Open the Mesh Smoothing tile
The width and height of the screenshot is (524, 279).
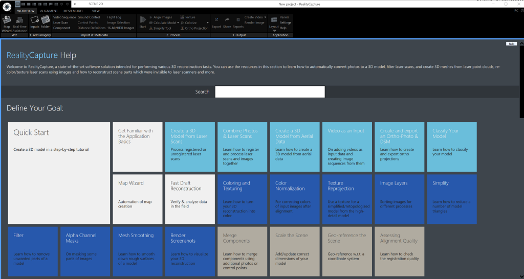coord(138,251)
